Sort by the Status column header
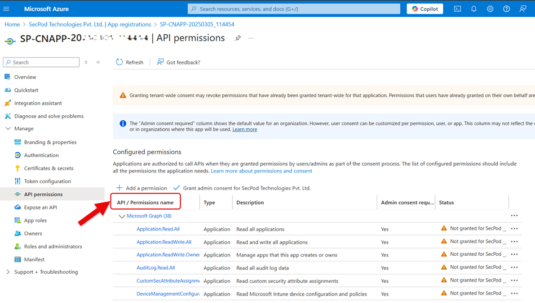The height and width of the screenshot is (303, 535). pyautogui.click(x=446, y=203)
